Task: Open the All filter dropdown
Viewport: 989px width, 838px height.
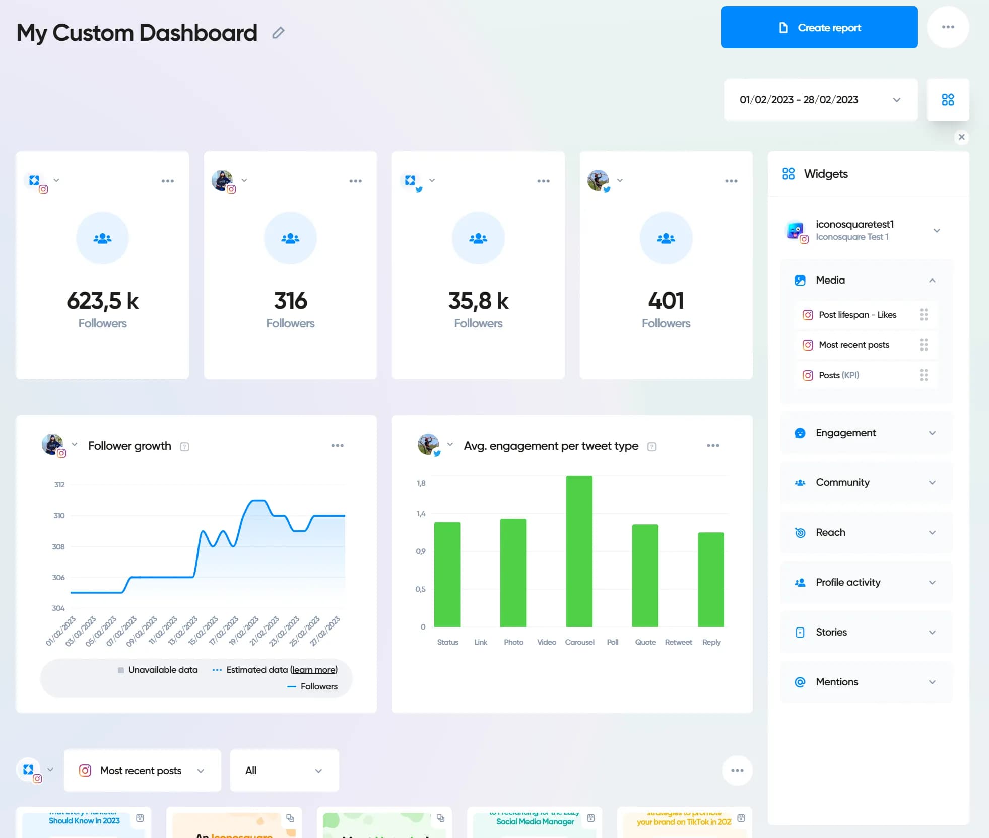Action: coord(284,771)
